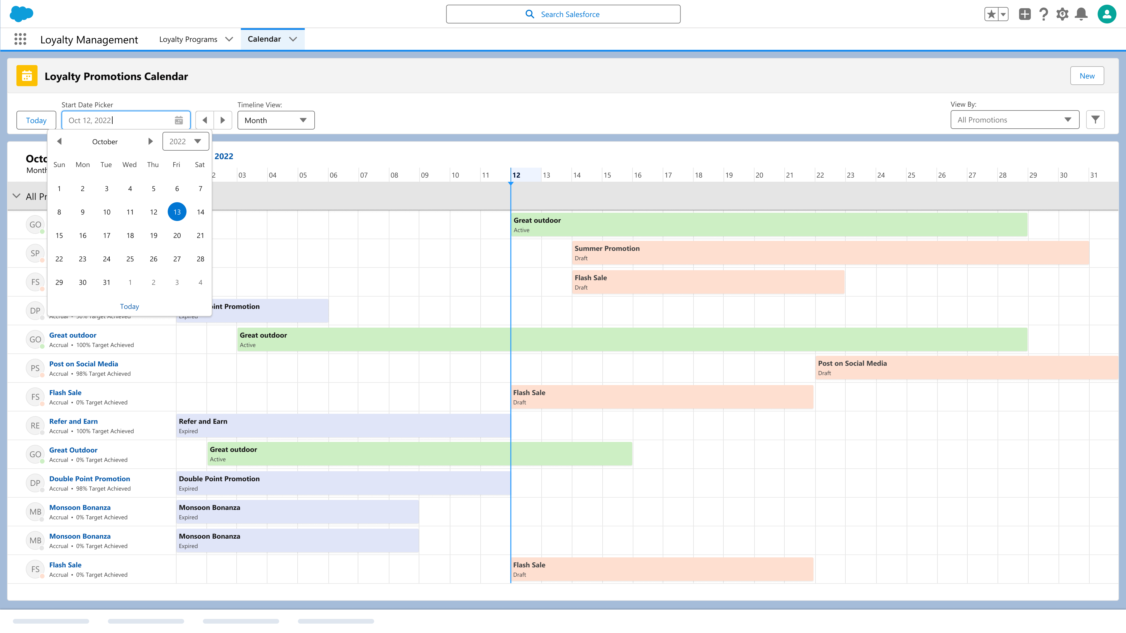Select day 27 in the date picker
Image resolution: width=1126 pixels, height=633 pixels.
(177, 259)
